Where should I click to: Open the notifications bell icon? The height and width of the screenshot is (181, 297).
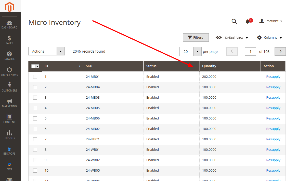[x=248, y=21]
